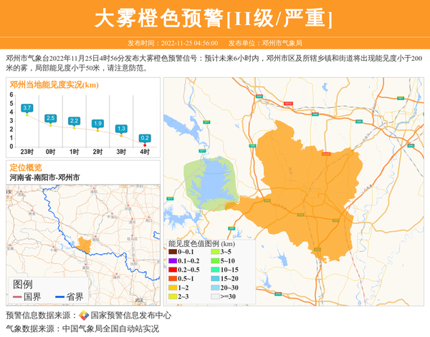Click the 1.3 km label at 3时

point(121,129)
